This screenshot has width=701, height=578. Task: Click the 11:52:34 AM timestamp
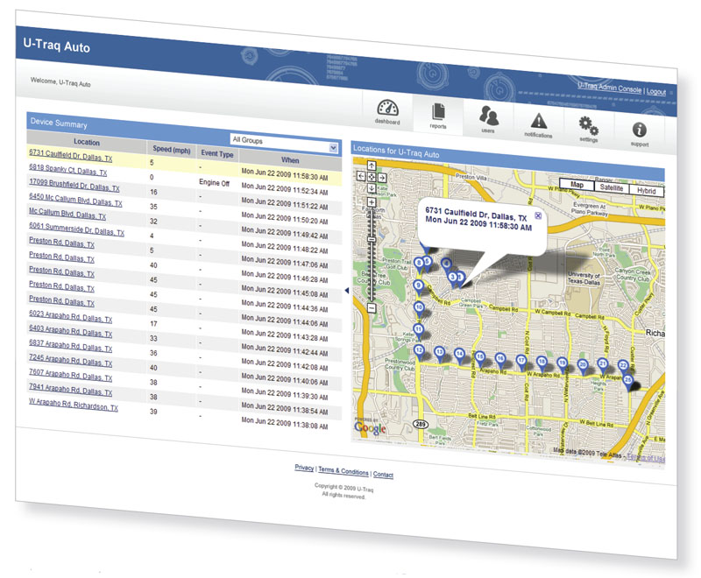click(284, 189)
